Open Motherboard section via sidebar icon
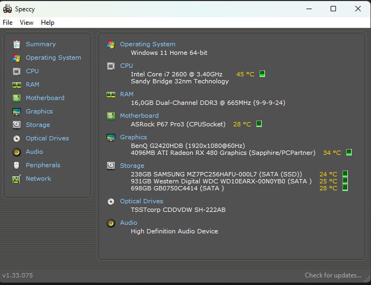Screen dimensions: 371x285 (16, 98)
